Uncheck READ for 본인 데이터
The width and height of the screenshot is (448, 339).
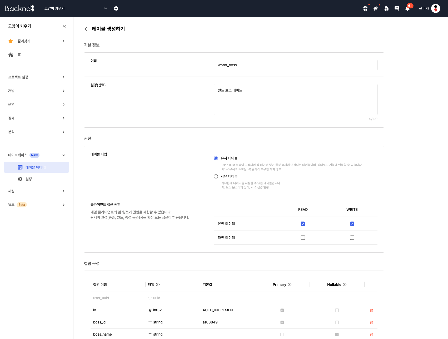pyautogui.click(x=303, y=224)
